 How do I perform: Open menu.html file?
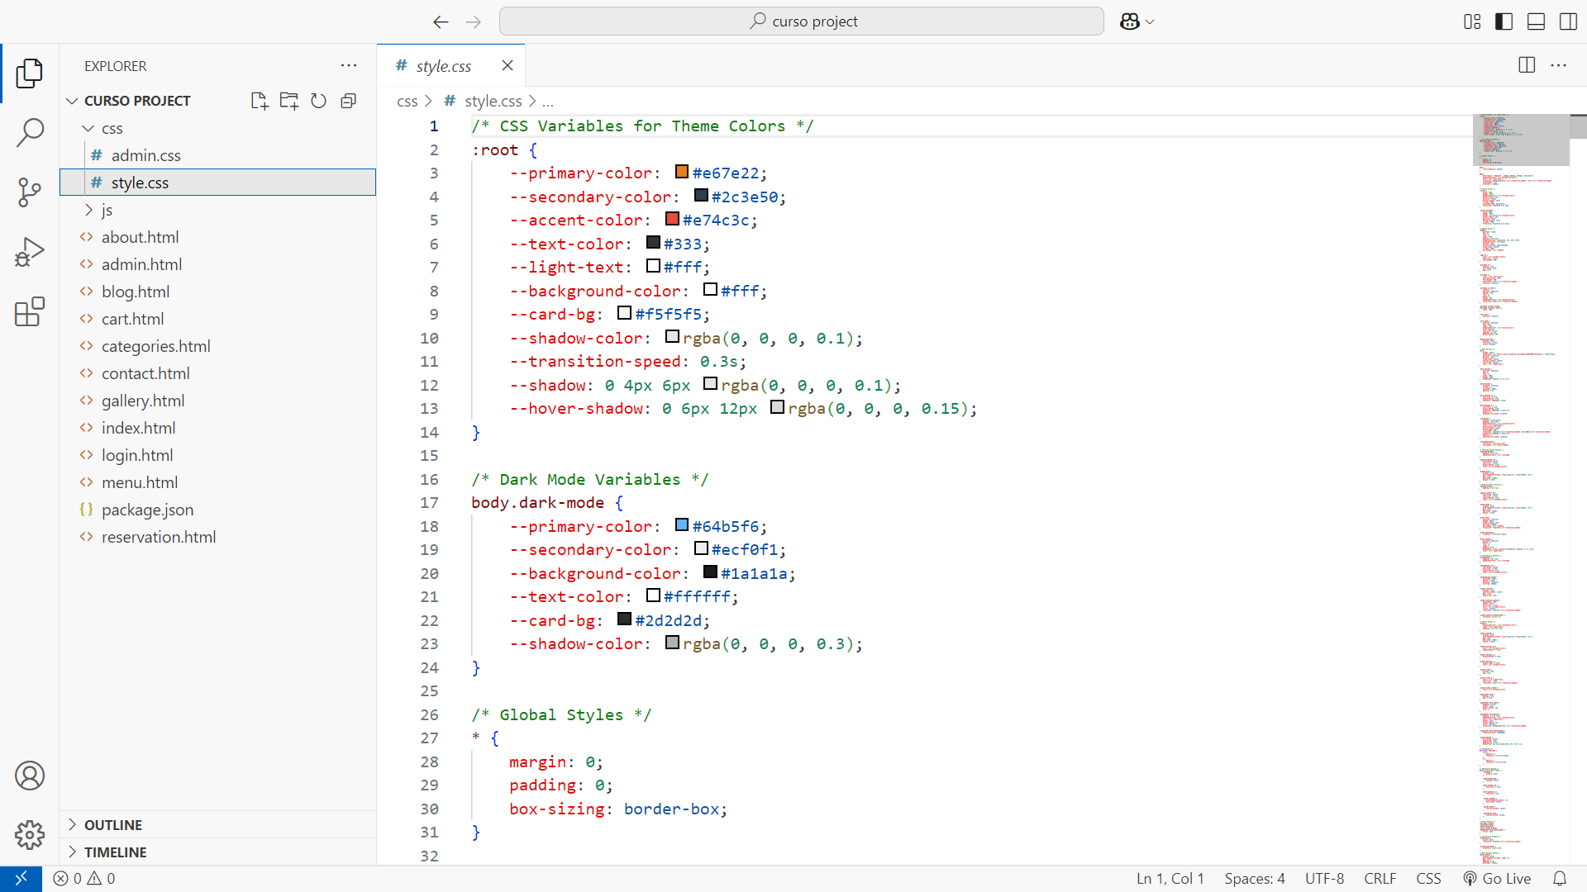click(218, 482)
